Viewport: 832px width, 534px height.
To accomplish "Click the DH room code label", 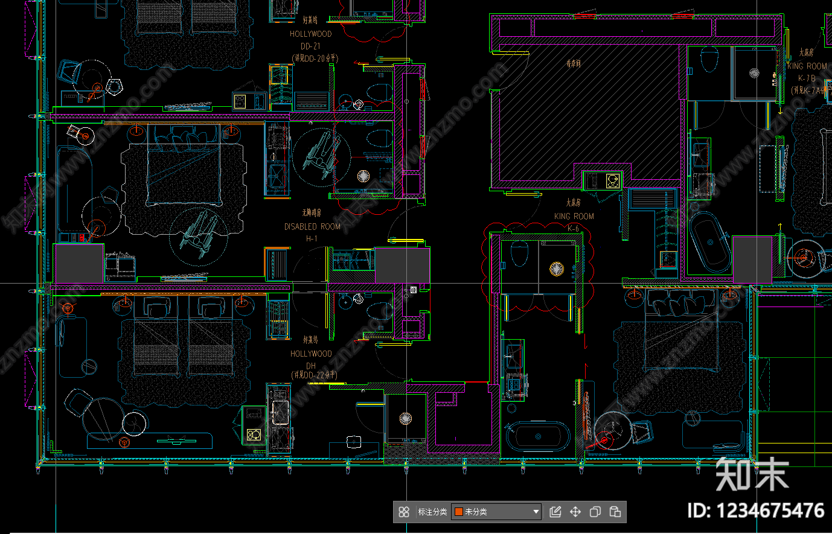I will tap(311, 366).
